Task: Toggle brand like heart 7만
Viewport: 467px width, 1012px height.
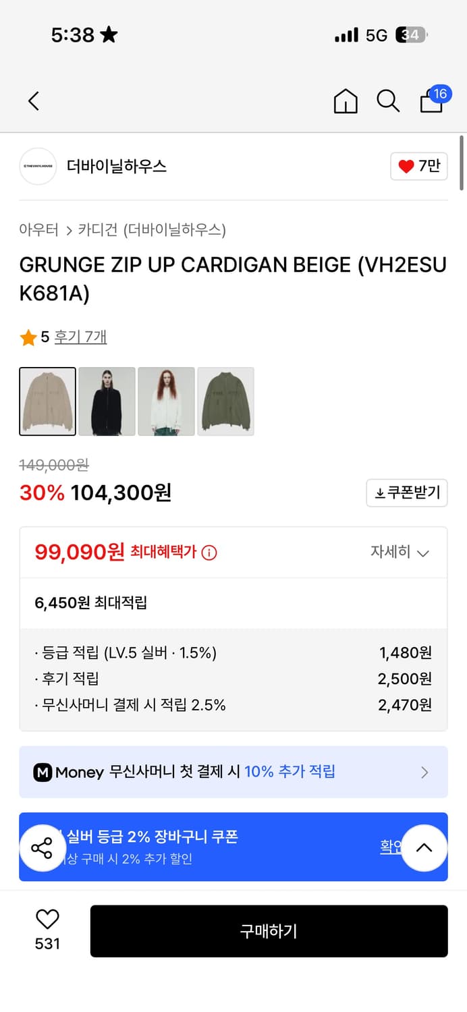Action: (418, 166)
